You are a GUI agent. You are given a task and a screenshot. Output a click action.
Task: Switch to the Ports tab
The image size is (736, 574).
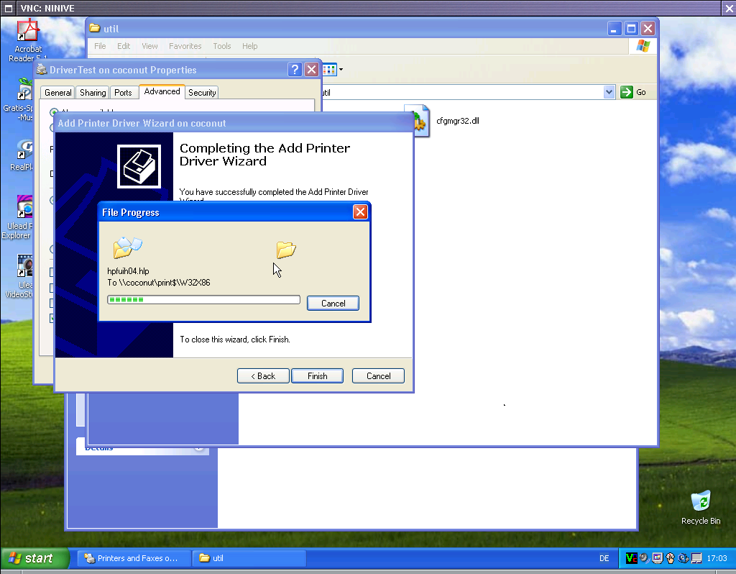(123, 93)
